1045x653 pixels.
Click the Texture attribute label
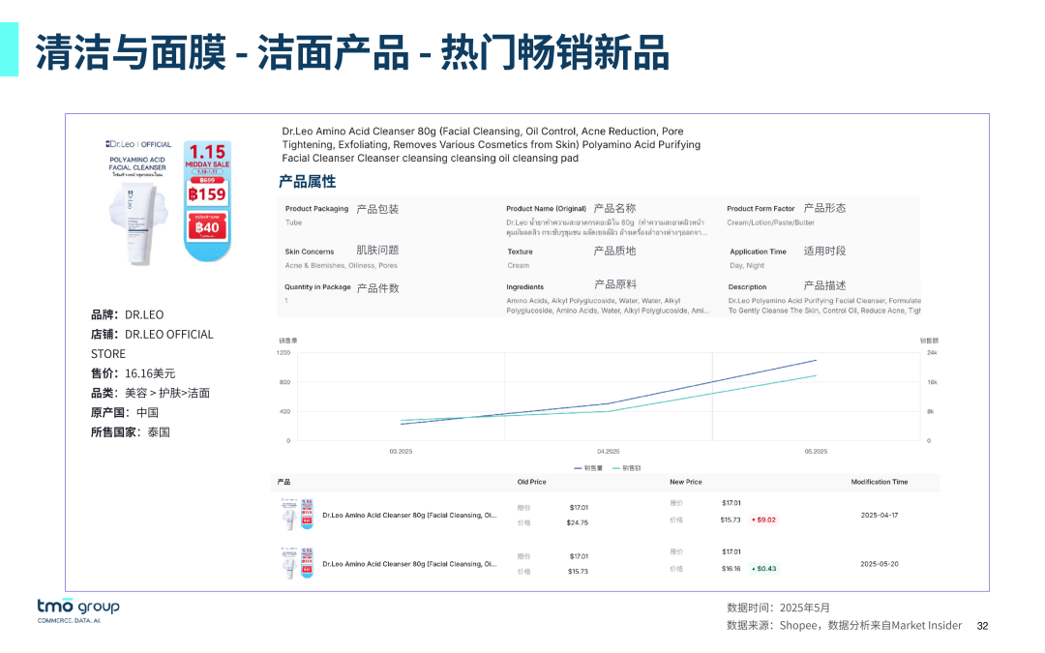click(520, 252)
